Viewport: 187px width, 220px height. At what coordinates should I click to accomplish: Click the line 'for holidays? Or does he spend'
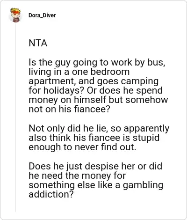[95, 91]
